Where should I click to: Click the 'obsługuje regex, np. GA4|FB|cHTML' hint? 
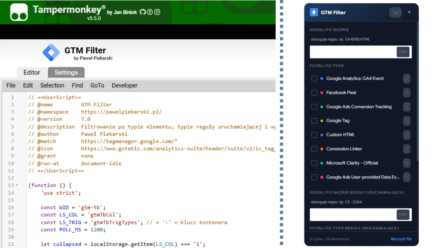tap(340, 39)
